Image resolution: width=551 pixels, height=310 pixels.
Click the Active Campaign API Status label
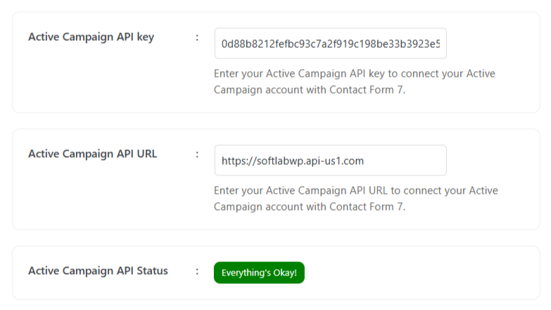click(98, 271)
